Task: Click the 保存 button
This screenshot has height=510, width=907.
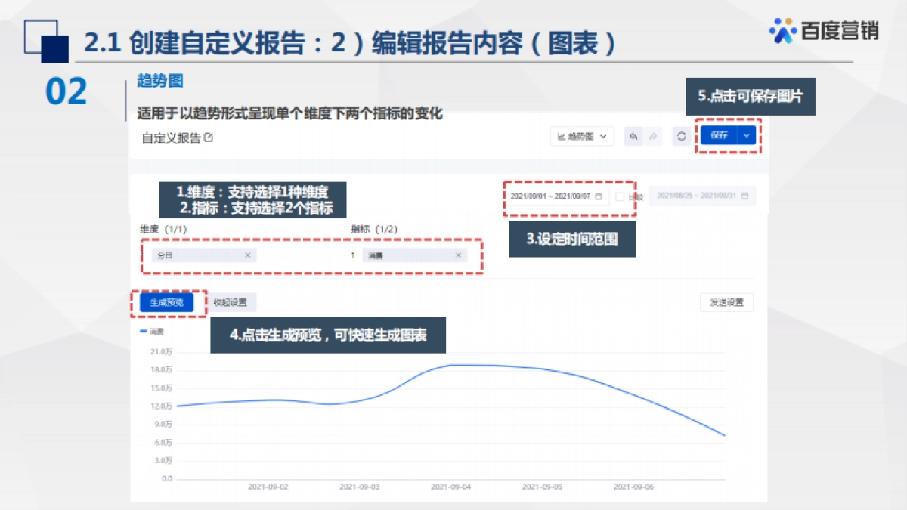Action: click(x=718, y=136)
